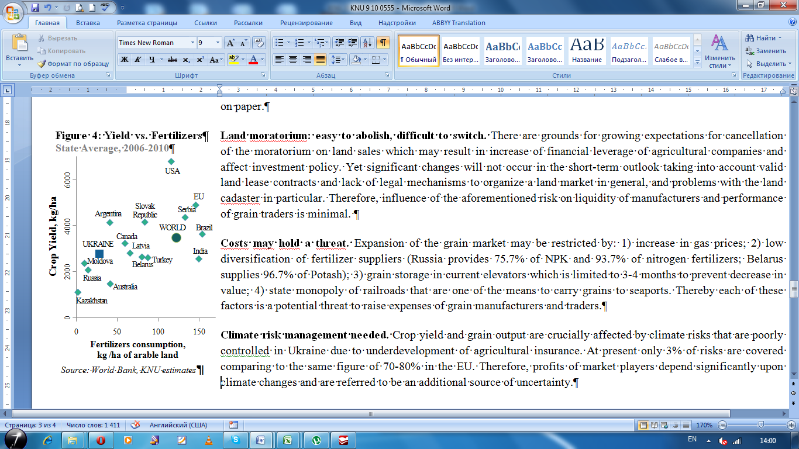The width and height of the screenshot is (799, 449).
Task: Switch to Web Layout view
Action: click(665, 425)
